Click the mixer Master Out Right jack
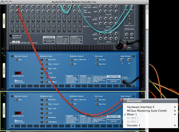The image size is (179, 132). (132, 6)
